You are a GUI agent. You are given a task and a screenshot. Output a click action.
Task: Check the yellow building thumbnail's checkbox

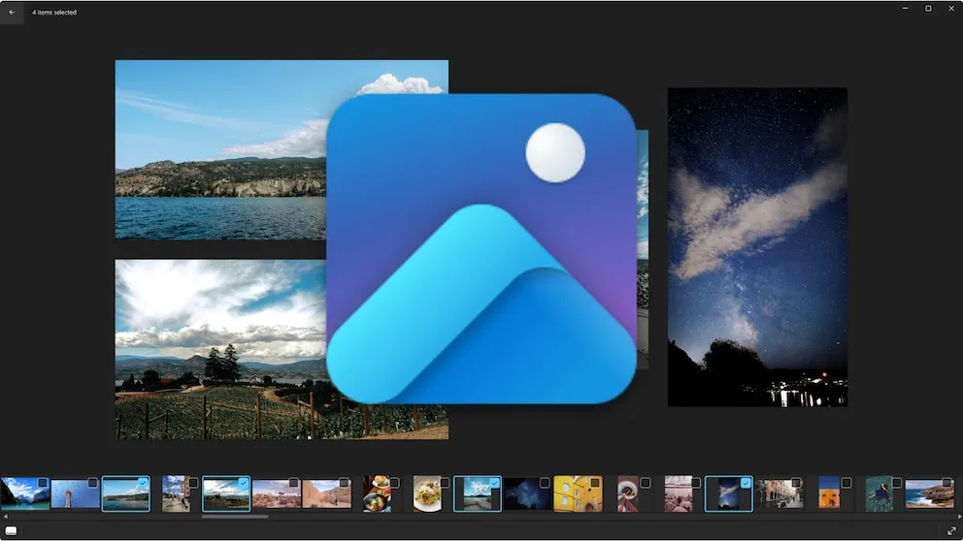coord(594,484)
